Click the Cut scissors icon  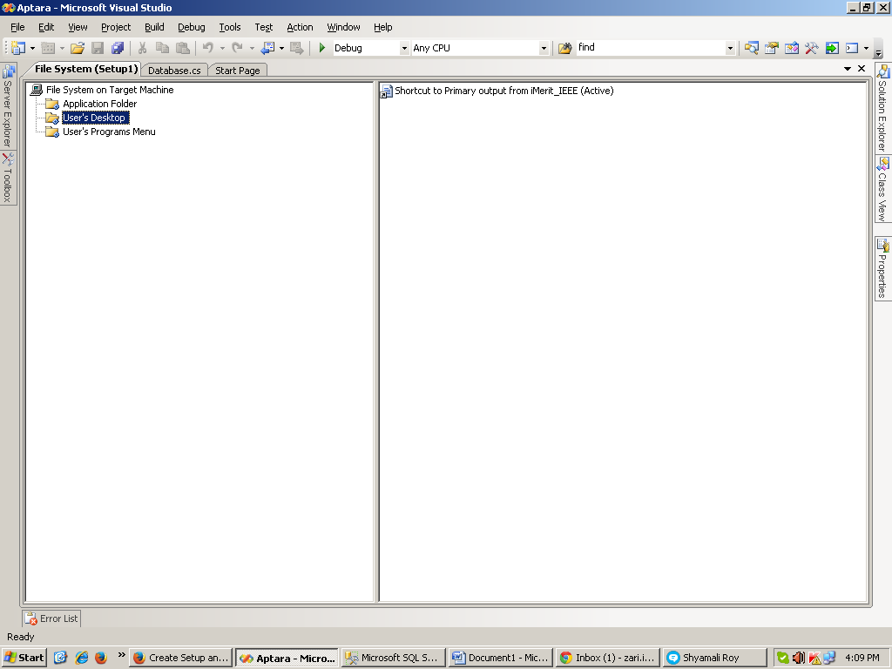[142, 49]
